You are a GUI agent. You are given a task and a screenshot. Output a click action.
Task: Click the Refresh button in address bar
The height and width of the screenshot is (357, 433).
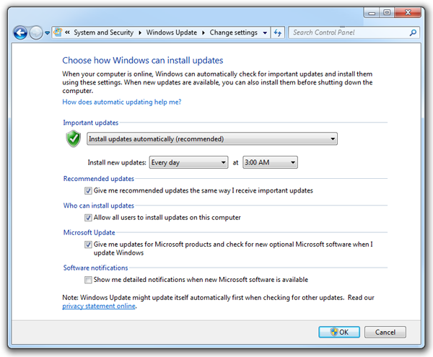coord(278,33)
